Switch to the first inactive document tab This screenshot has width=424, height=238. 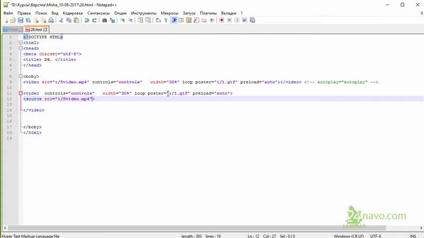(13, 30)
